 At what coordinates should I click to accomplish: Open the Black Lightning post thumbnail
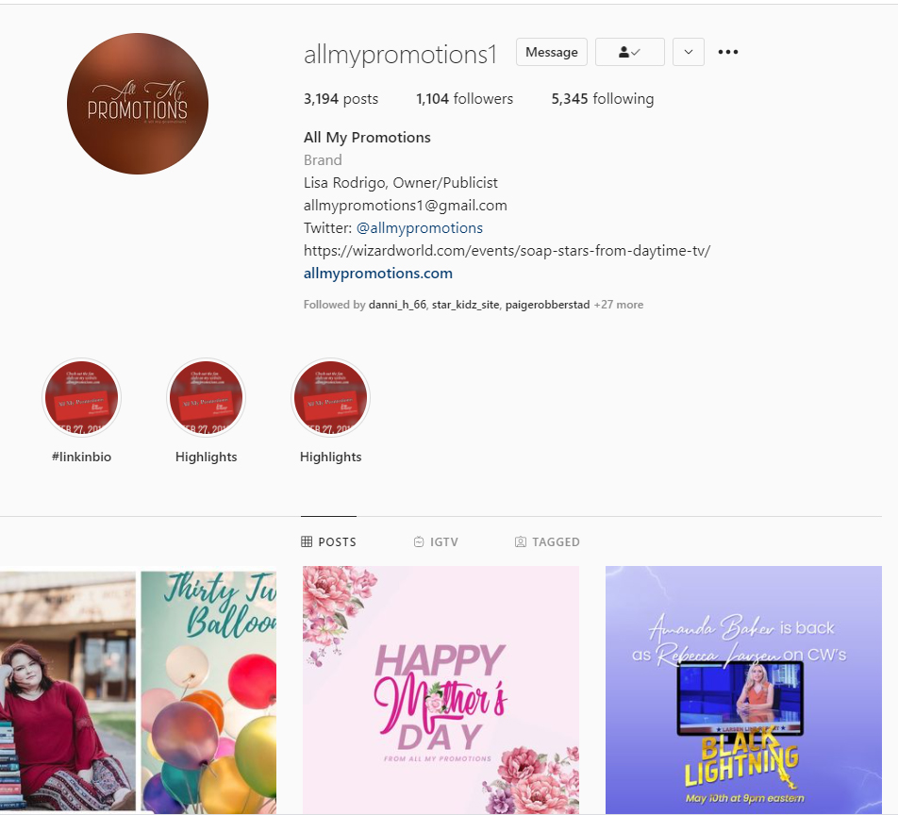tap(743, 690)
